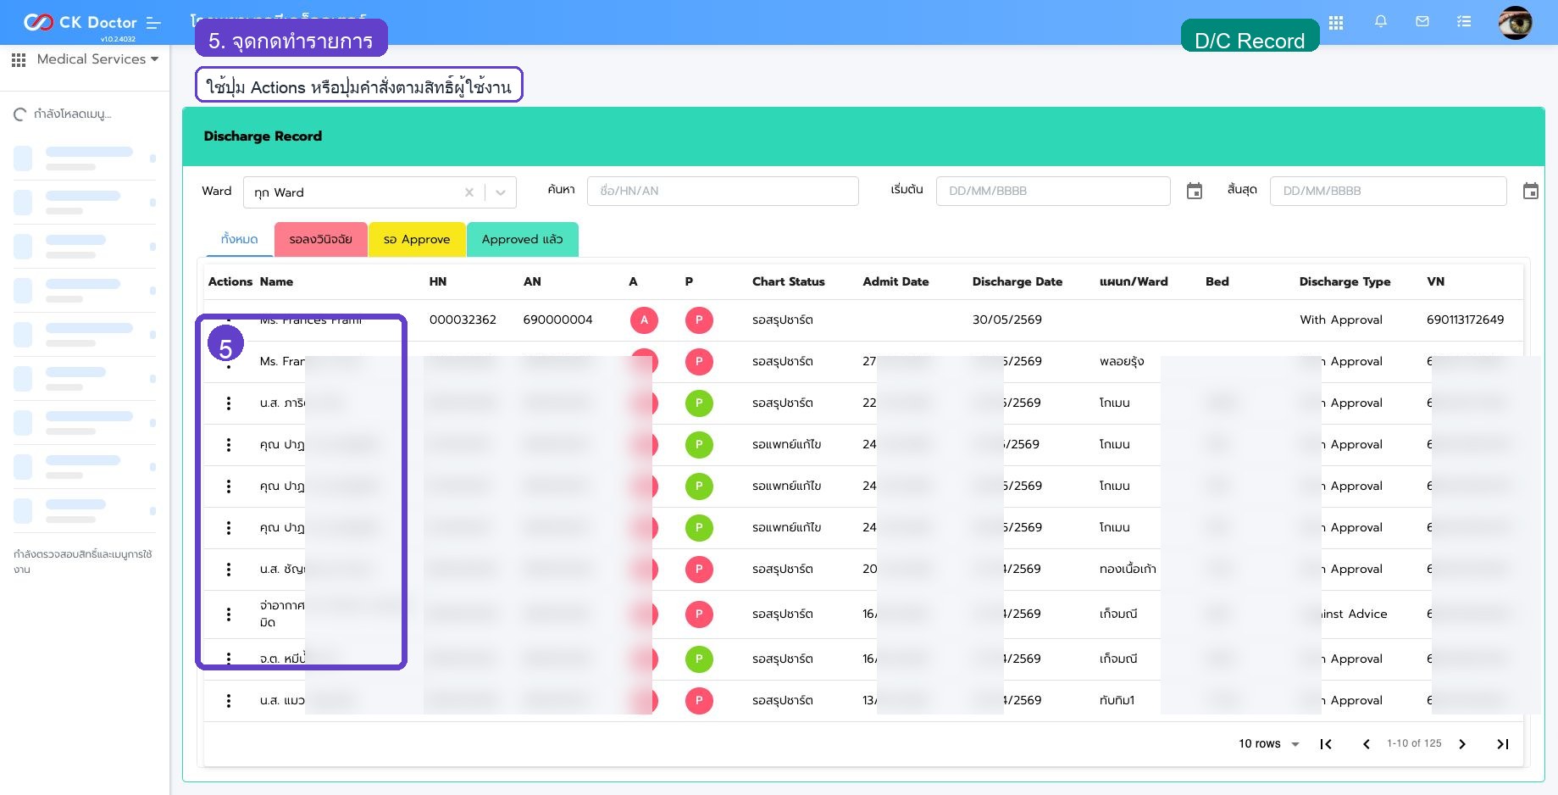
Task: Open the notifications bell icon
Action: tap(1381, 22)
